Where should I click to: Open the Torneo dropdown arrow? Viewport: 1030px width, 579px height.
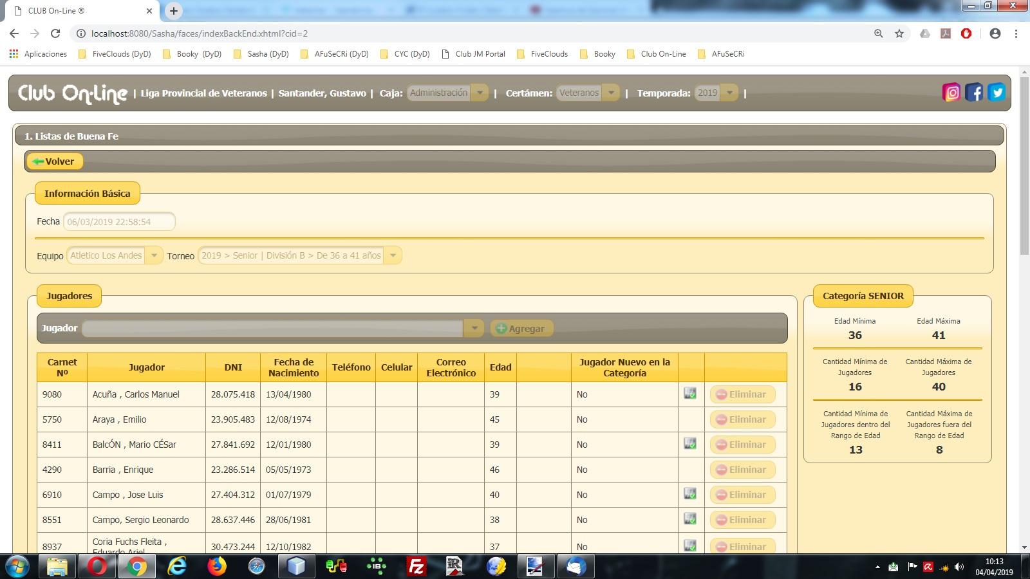point(393,255)
